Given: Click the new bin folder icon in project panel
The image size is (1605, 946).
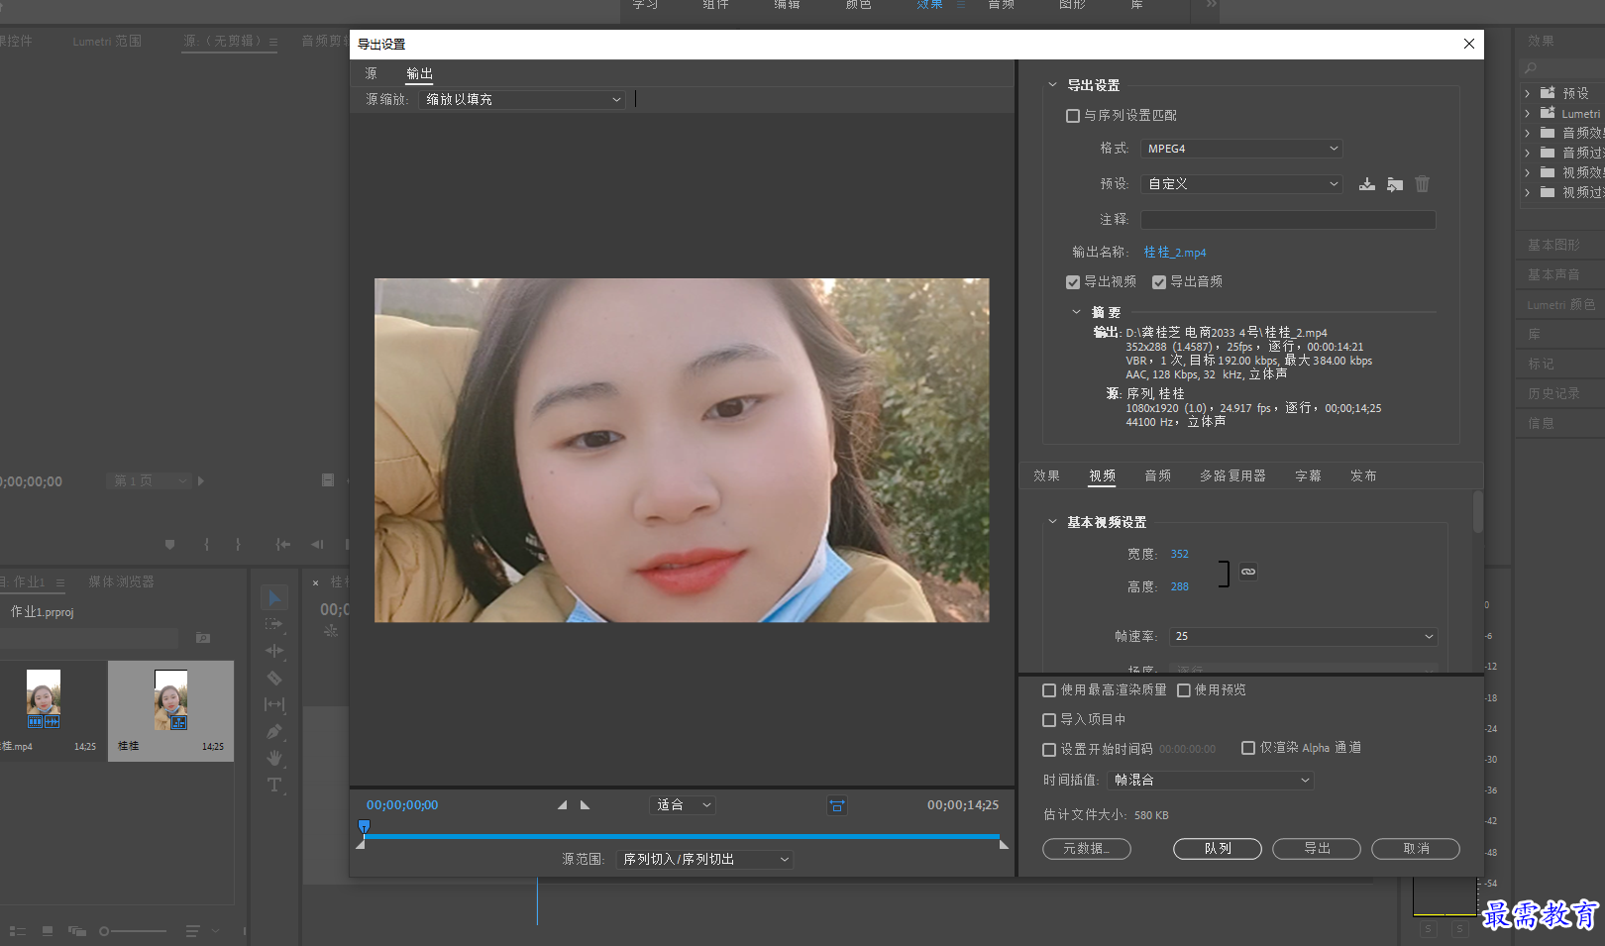Looking at the screenshot, I should pos(203,638).
